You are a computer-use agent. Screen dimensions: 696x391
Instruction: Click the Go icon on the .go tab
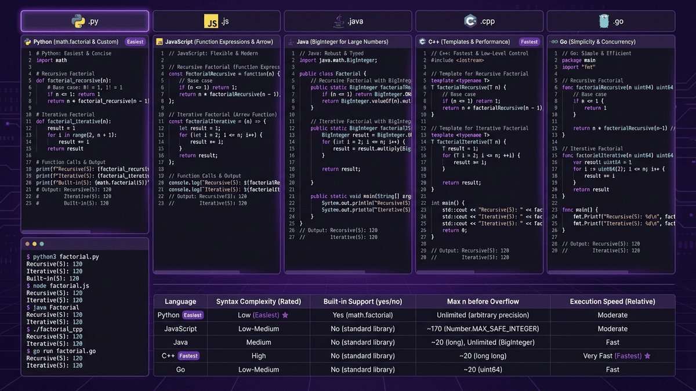[x=604, y=20]
